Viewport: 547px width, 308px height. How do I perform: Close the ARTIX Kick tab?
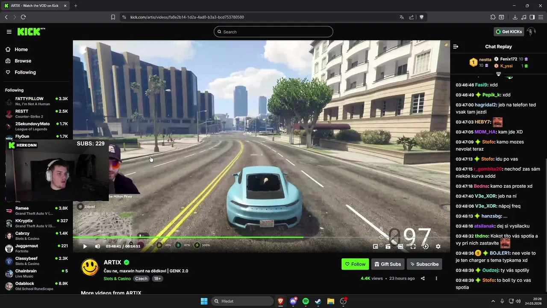(65, 6)
